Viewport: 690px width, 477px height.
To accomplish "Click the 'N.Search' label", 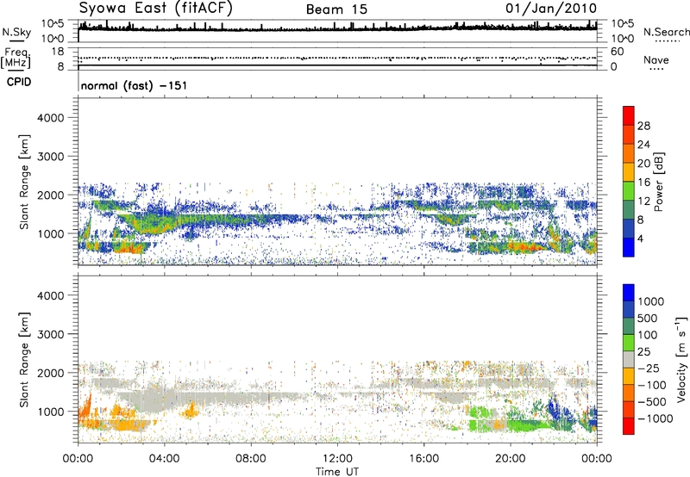I will [666, 32].
